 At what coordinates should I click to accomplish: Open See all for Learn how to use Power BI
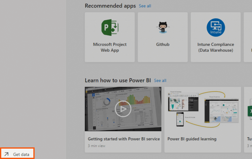(160, 81)
